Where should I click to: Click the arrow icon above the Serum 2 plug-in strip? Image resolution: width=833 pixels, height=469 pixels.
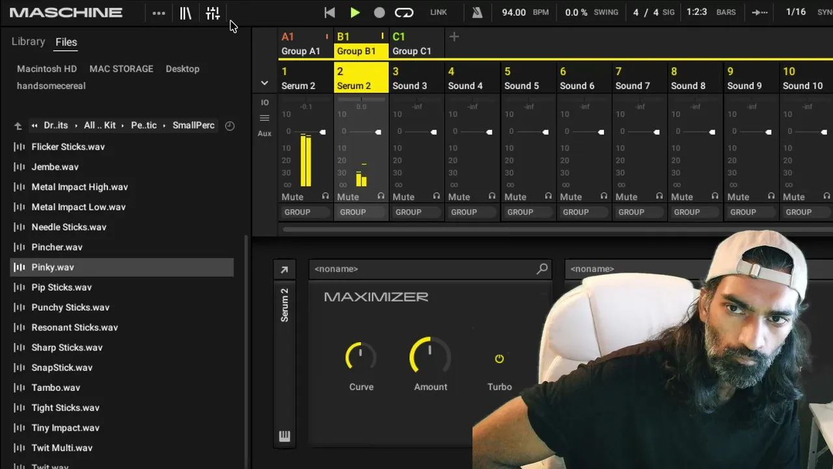click(284, 270)
